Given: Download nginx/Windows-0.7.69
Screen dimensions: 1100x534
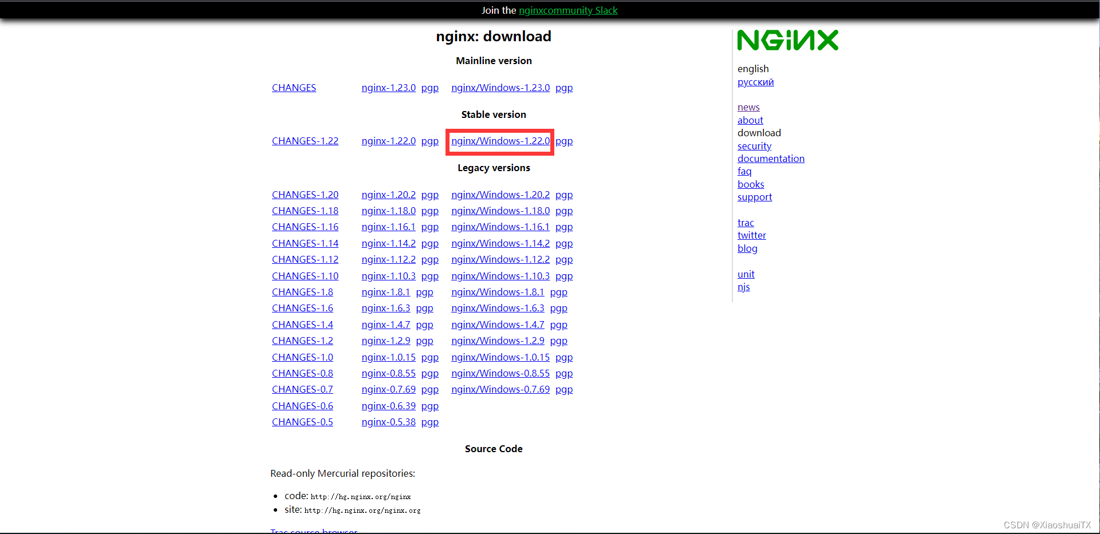Looking at the screenshot, I should (500, 389).
